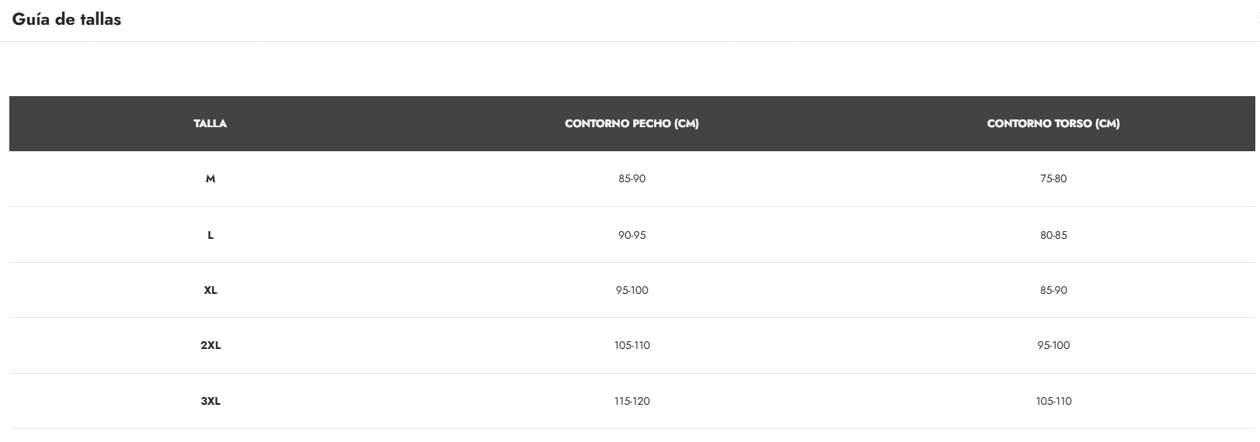Viewport: 1260px width, 442px height.
Task: Click the 95-100 torso value for 2XL
Action: point(1053,345)
